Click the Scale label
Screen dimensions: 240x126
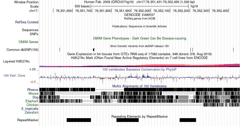point(34,6)
